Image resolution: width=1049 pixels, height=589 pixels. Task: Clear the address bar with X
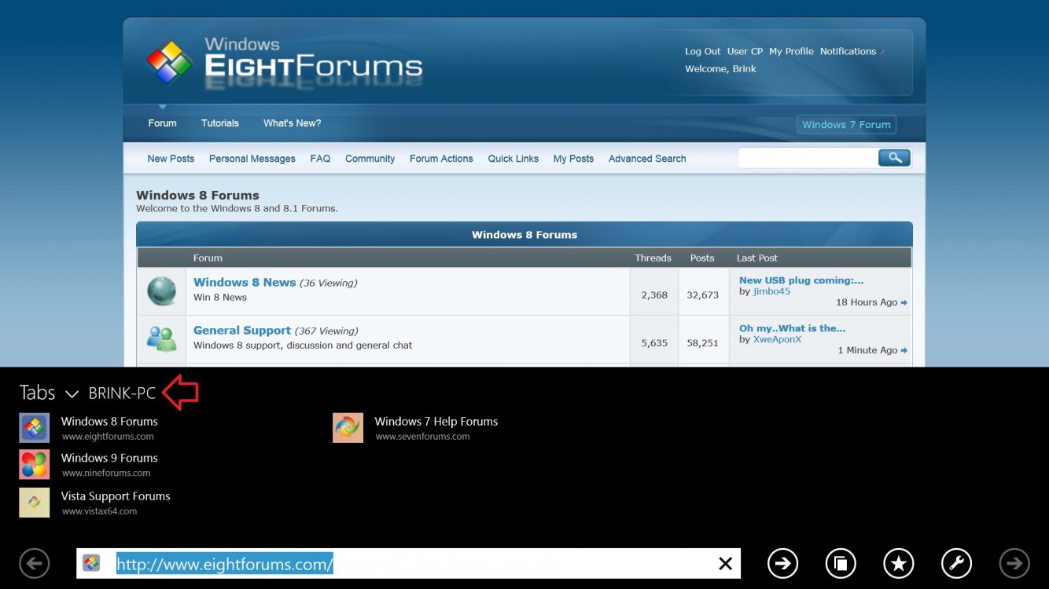[x=725, y=563]
